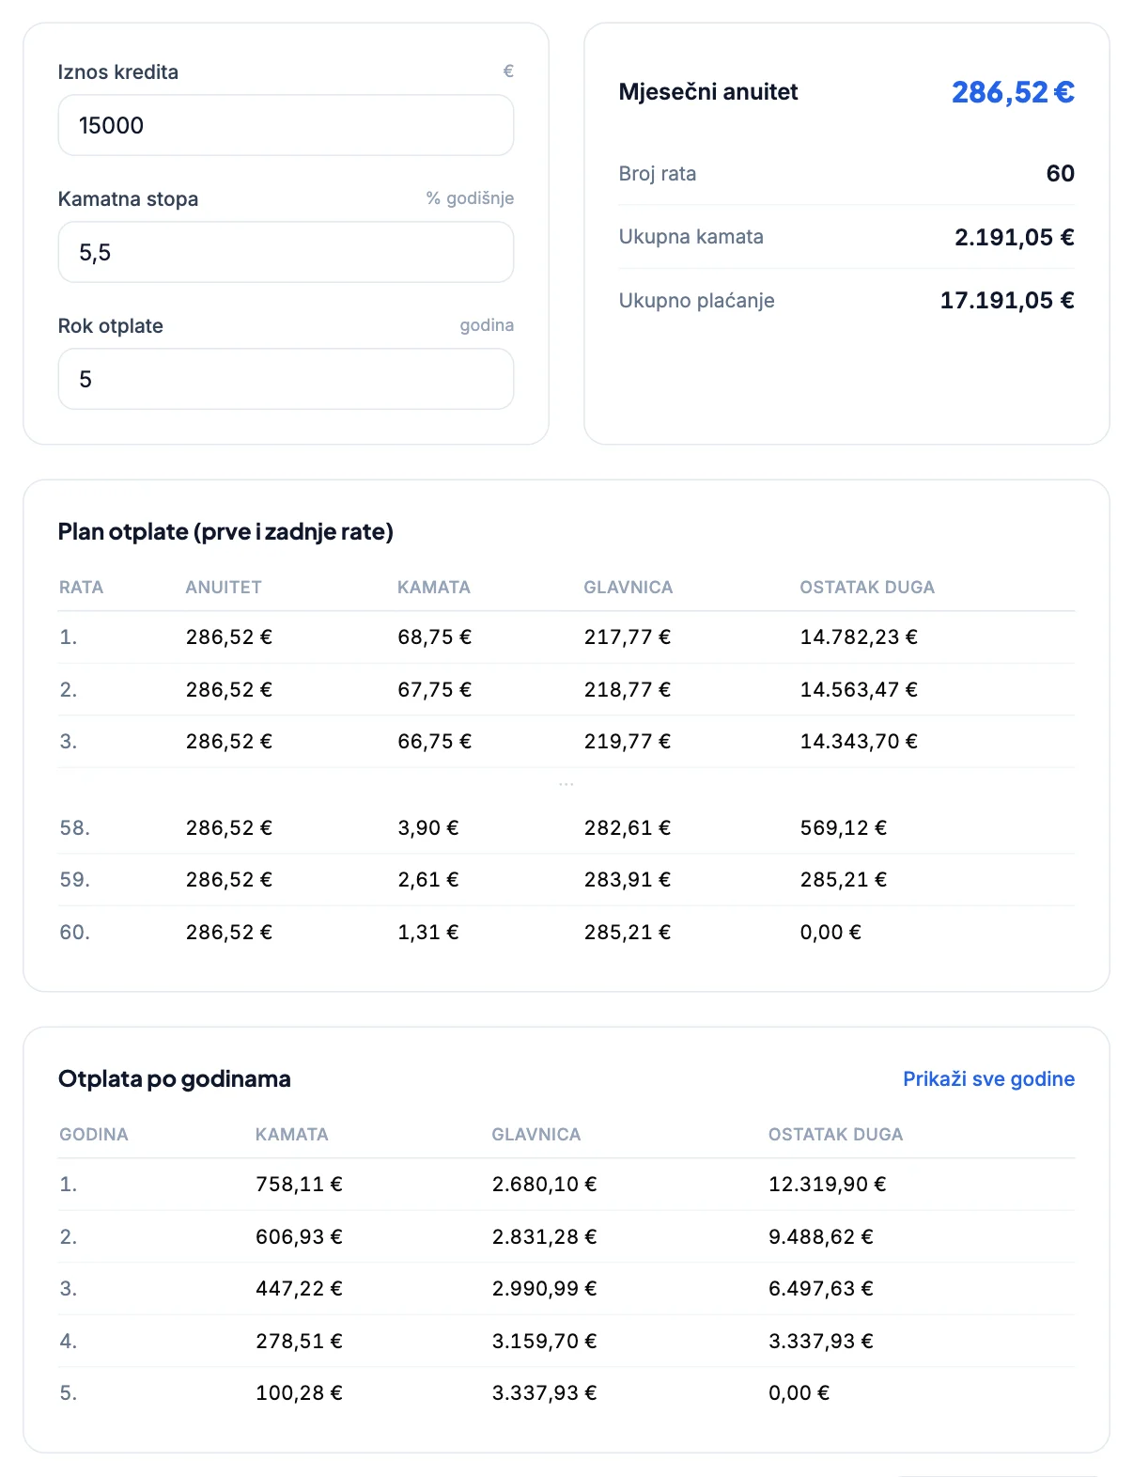Click the Broj rata value 60

click(1061, 173)
